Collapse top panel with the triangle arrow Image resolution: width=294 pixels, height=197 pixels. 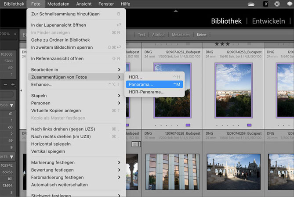[176, 11]
